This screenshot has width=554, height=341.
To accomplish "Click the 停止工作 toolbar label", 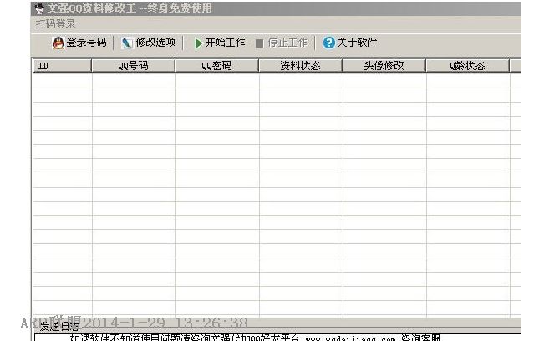I will click(288, 43).
